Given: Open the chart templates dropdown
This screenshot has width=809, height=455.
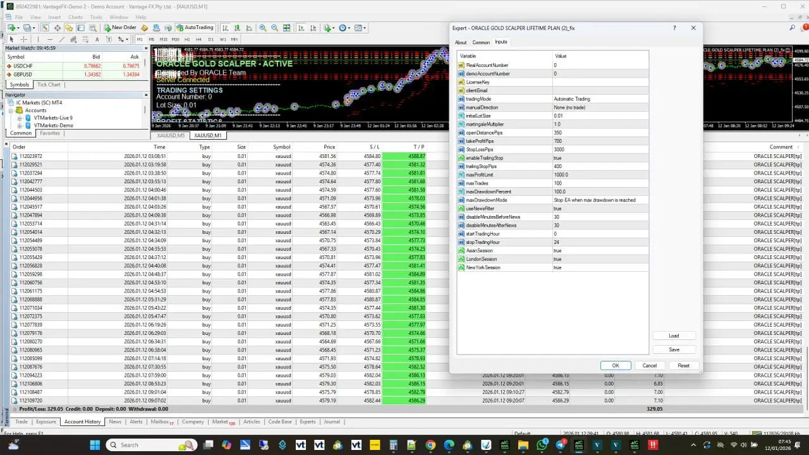Looking at the screenshot, I should (x=365, y=28).
